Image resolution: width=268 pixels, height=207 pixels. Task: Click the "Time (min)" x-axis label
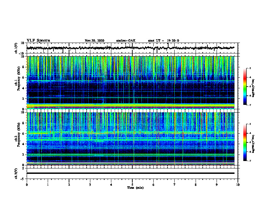(135, 188)
